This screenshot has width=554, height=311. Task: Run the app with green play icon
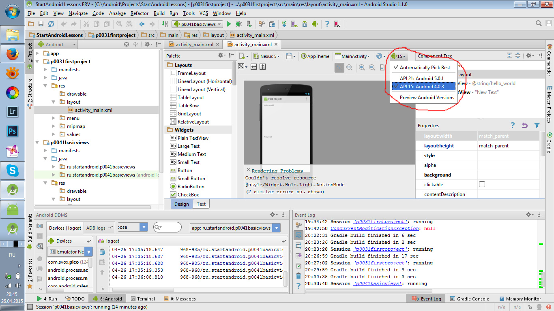click(x=229, y=24)
